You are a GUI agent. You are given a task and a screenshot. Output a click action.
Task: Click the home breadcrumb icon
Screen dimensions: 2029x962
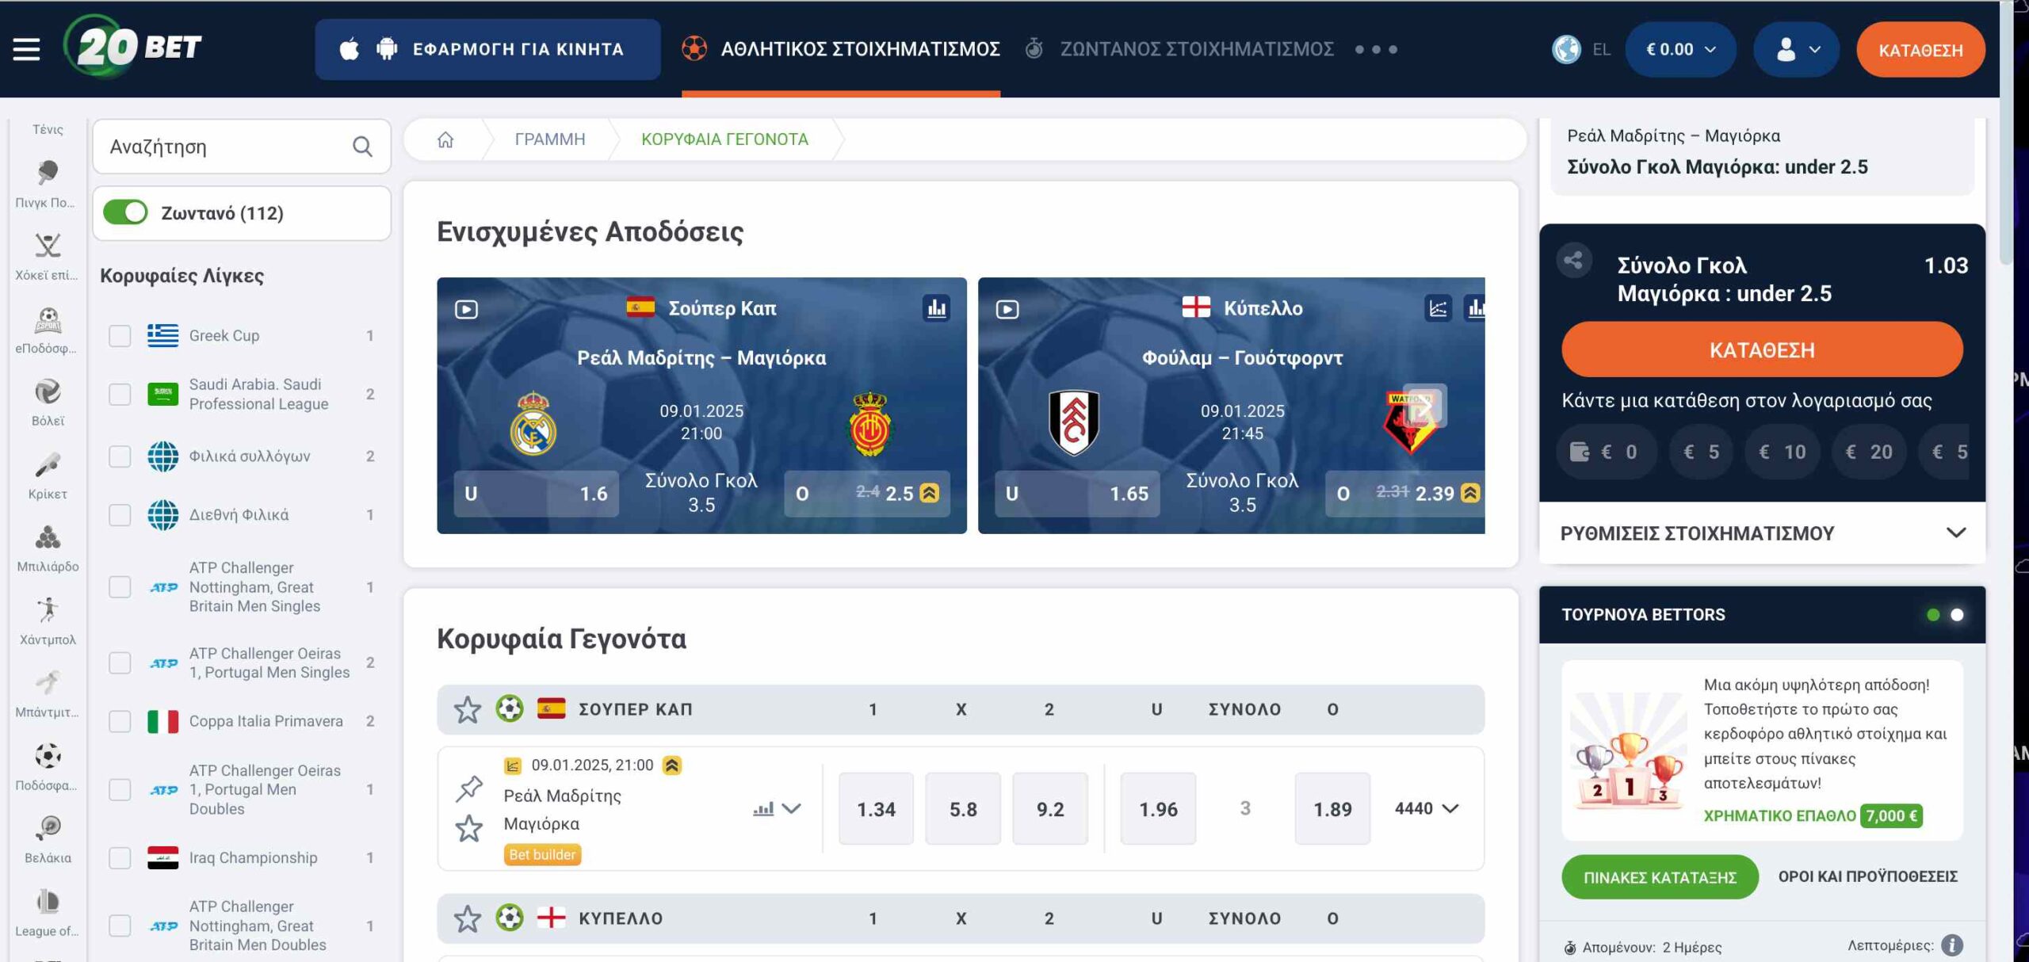[445, 139]
